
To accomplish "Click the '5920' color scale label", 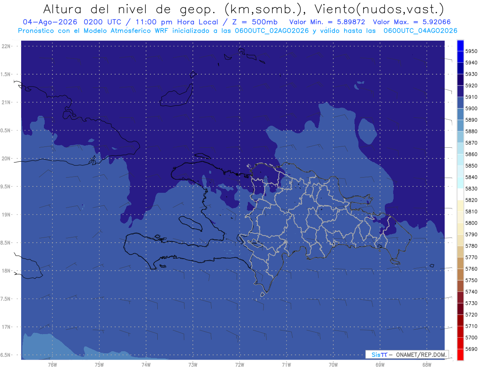I will (x=471, y=85).
